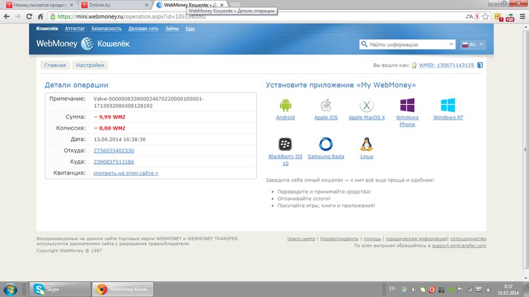Viewport: 529px width, 297px height.
Task: Open the Windows RT app icon
Action: (448, 105)
